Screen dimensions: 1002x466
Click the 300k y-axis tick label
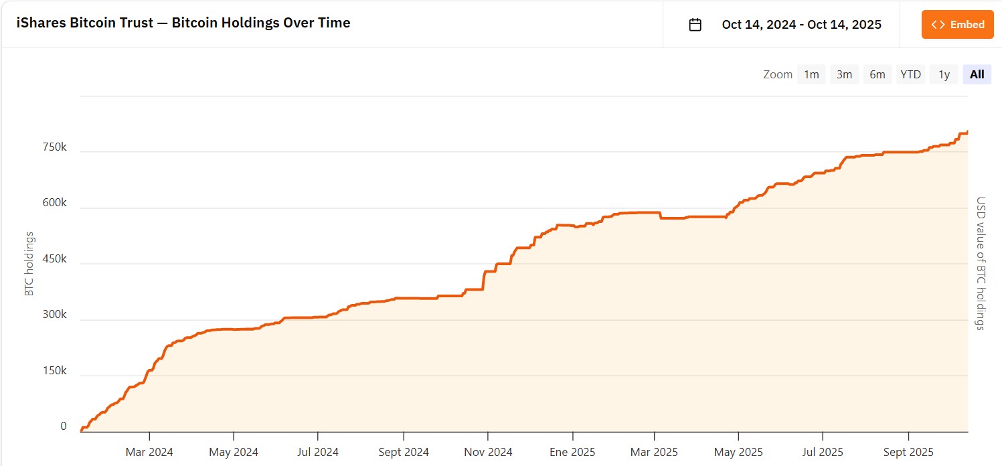tap(54, 315)
